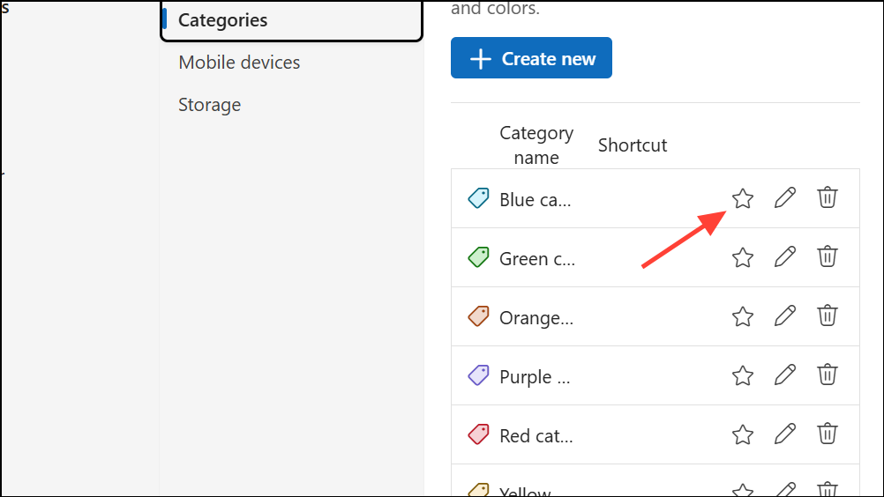The width and height of the screenshot is (884, 497).
Task: Select the Categories settings item
Action: [x=222, y=20]
